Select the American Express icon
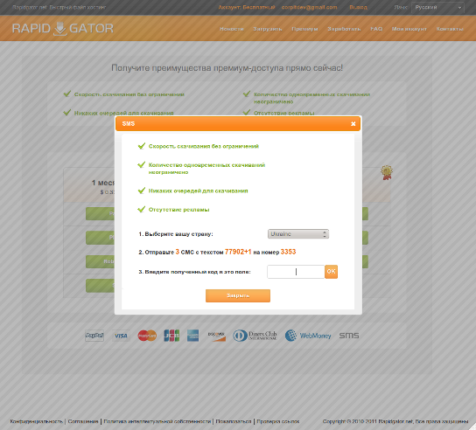This screenshot has height=430, width=476. pos(192,336)
